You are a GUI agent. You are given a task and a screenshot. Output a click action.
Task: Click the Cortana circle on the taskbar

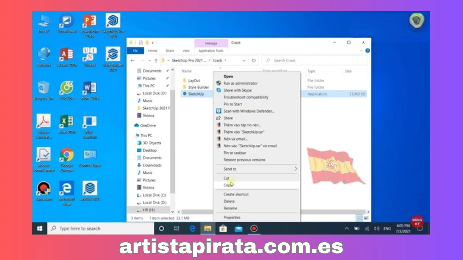coord(162,228)
